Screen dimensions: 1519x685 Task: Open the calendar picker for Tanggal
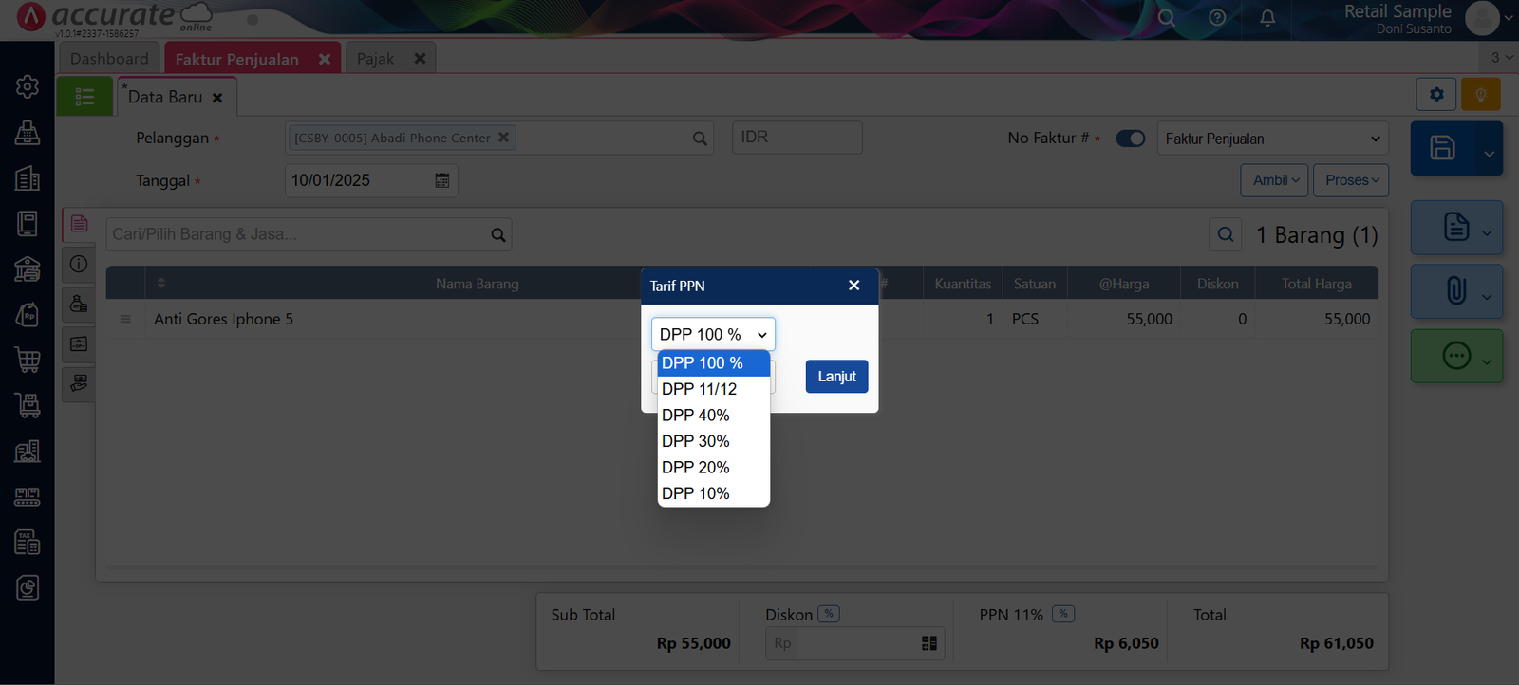pyautogui.click(x=442, y=180)
